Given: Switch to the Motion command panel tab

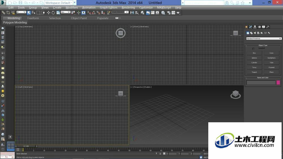Looking at the screenshot, I should (x=259, y=27).
